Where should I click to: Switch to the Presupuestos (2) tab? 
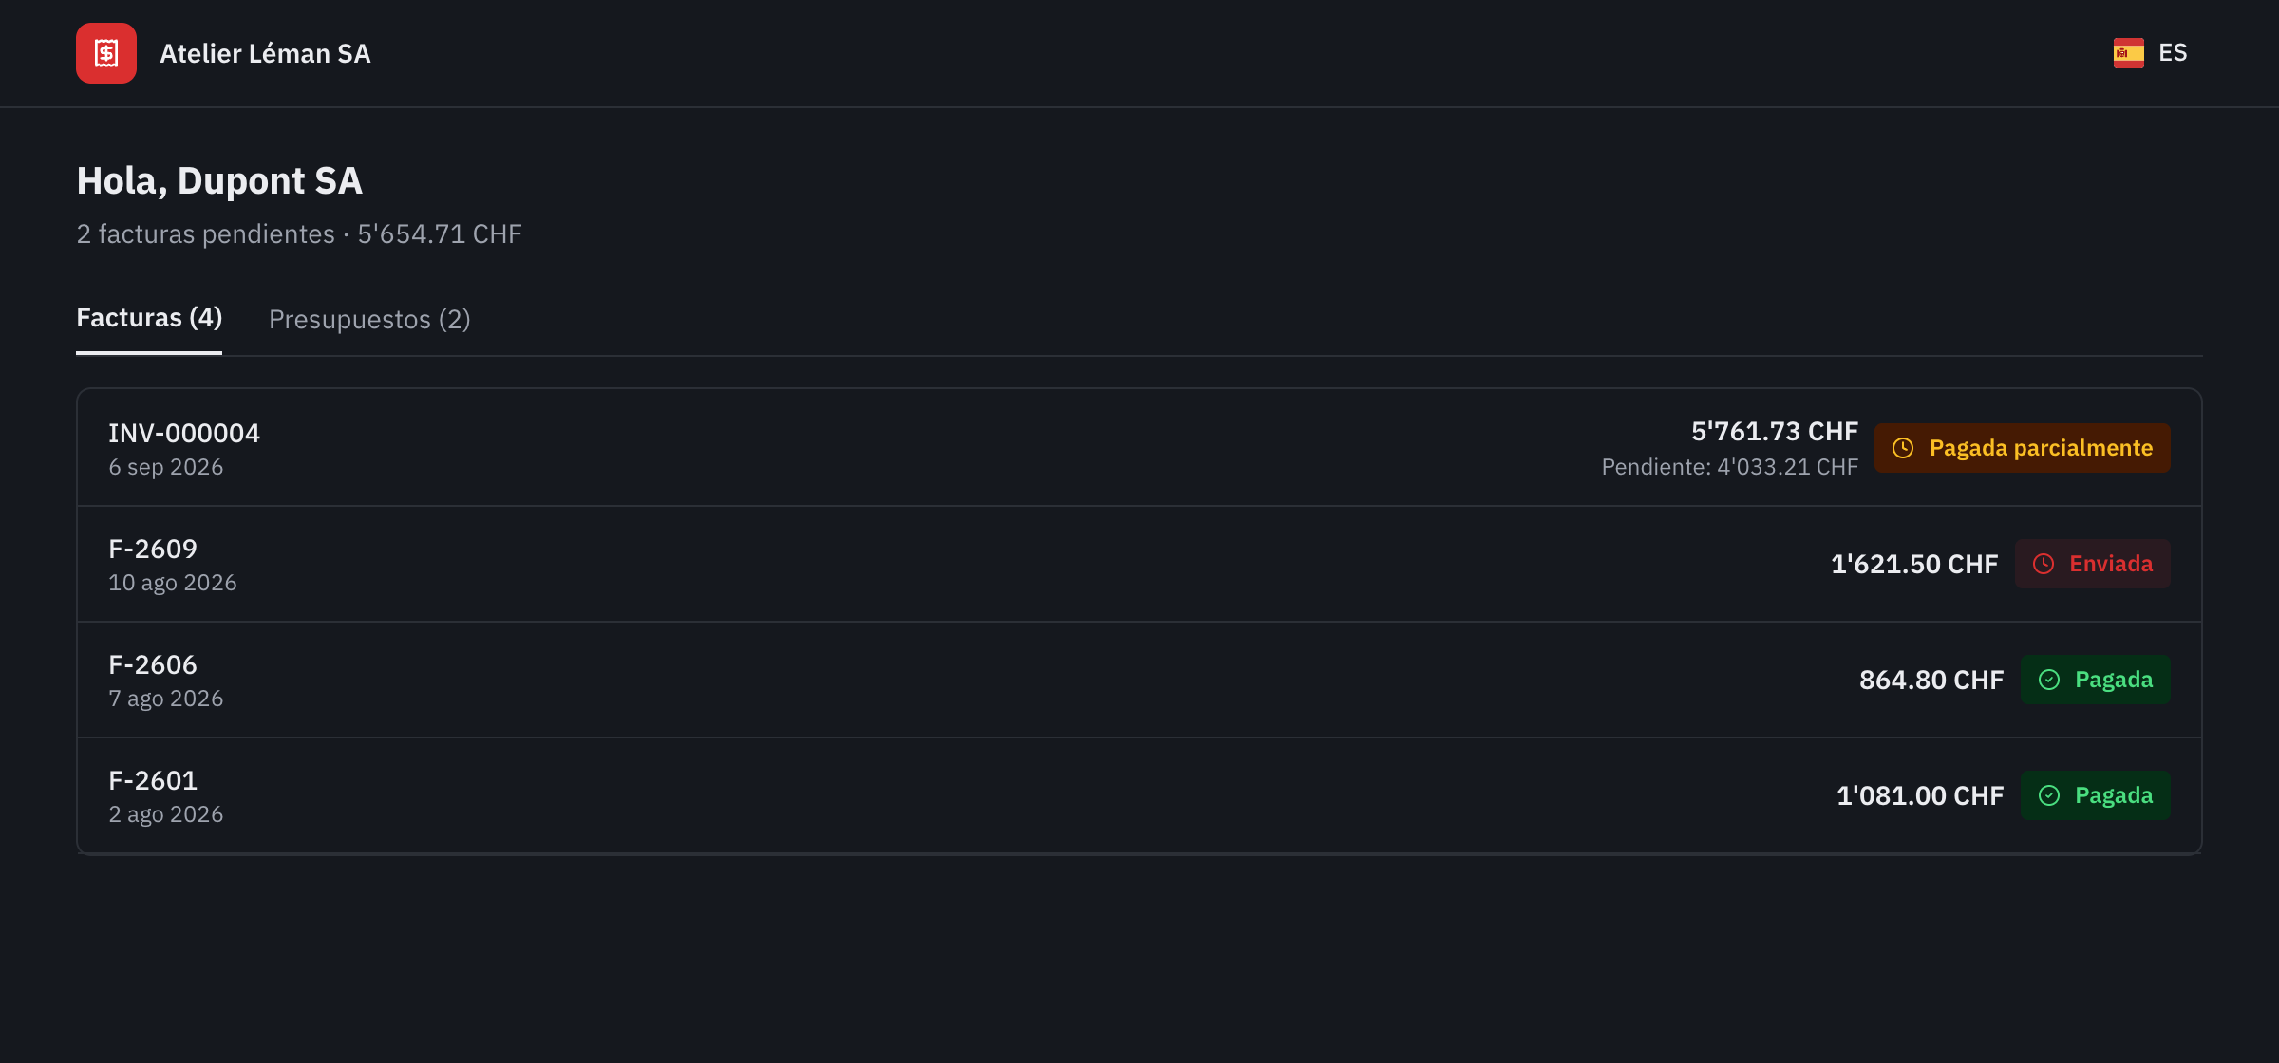tap(369, 319)
